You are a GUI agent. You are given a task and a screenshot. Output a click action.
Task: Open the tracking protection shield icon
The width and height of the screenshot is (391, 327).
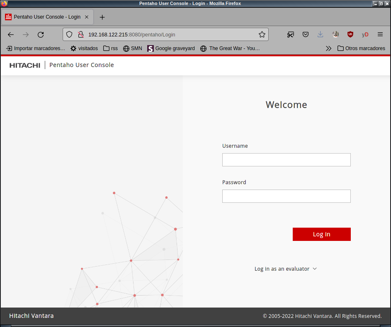69,34
